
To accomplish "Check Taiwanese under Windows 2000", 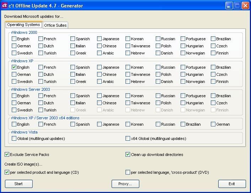I will click(x=128, y=46).
